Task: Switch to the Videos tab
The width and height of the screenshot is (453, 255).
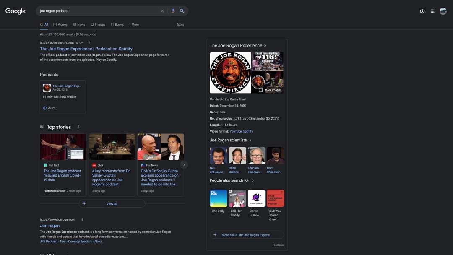Action: pos(60,25)
